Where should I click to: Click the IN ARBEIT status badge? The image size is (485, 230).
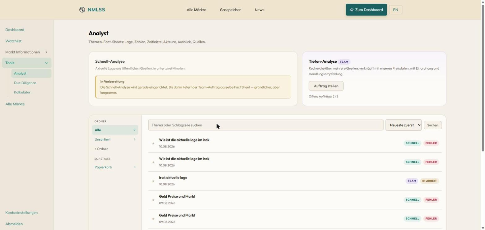pyautogui.click(x=429, y=181)
